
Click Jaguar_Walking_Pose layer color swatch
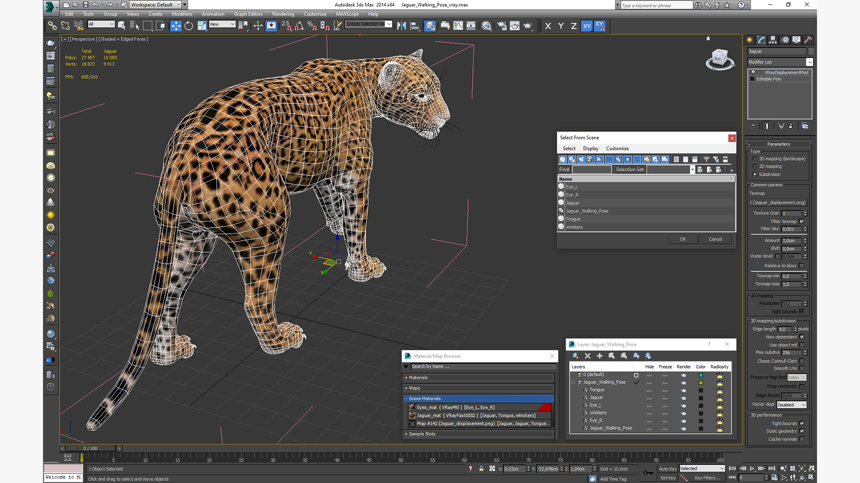coord(701,382)
